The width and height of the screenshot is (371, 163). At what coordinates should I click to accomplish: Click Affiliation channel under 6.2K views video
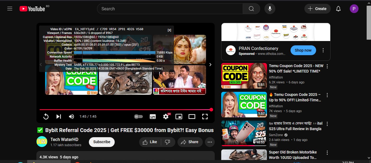pyautogui.click(x=276, y=77)
